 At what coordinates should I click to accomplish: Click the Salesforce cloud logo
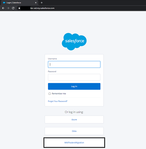click(74, 41)
